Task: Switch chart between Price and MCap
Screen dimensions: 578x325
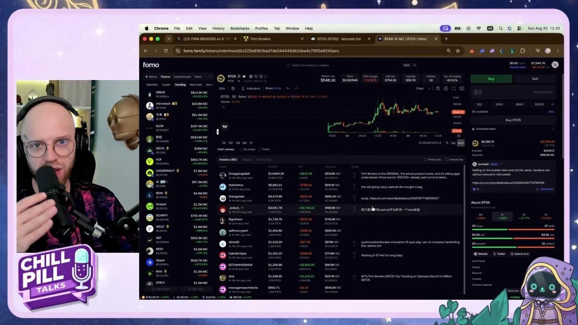Action: click(x=273, y=88)
